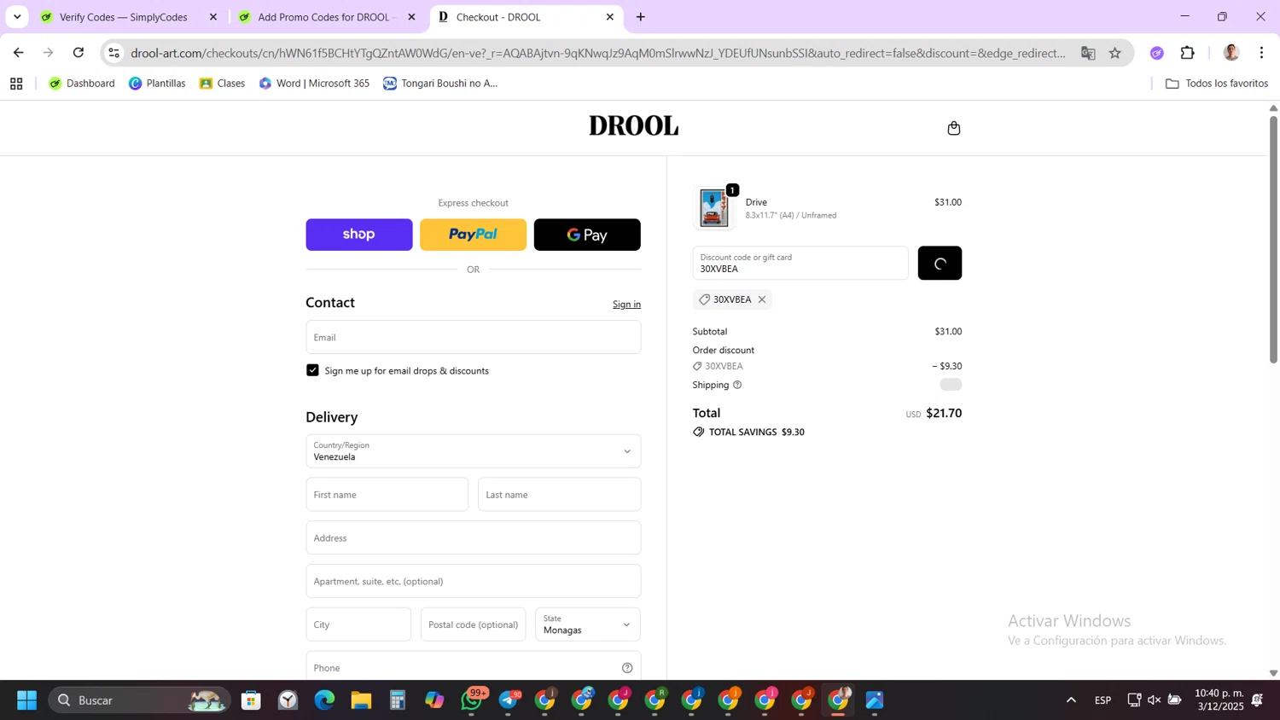Open WhatsApp from the taskbar
The width and height of the screenshot is (1280, 720).
pyautogui.click(x=472, y=700)
